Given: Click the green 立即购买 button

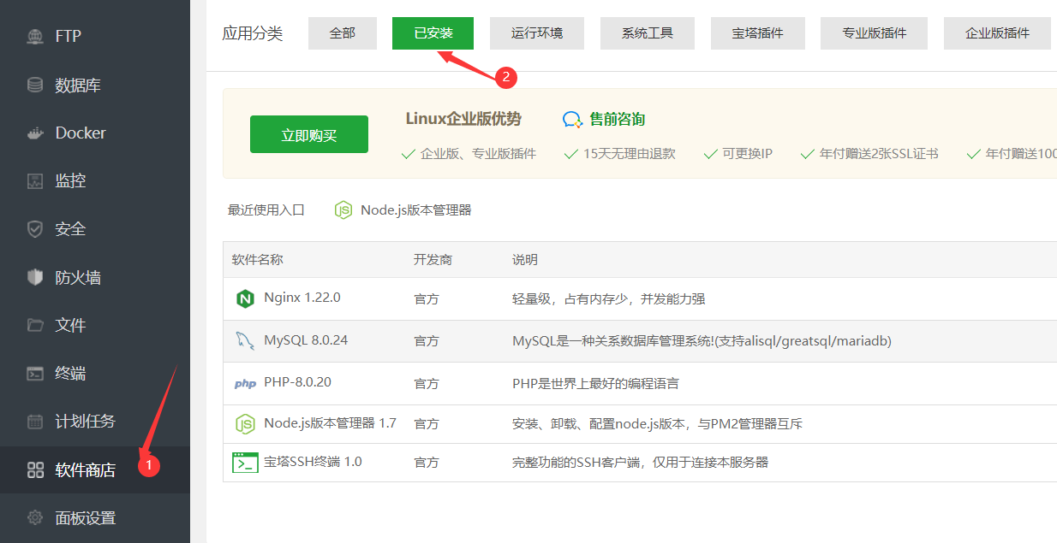Looking at the screenshot, I should point(309,134).
